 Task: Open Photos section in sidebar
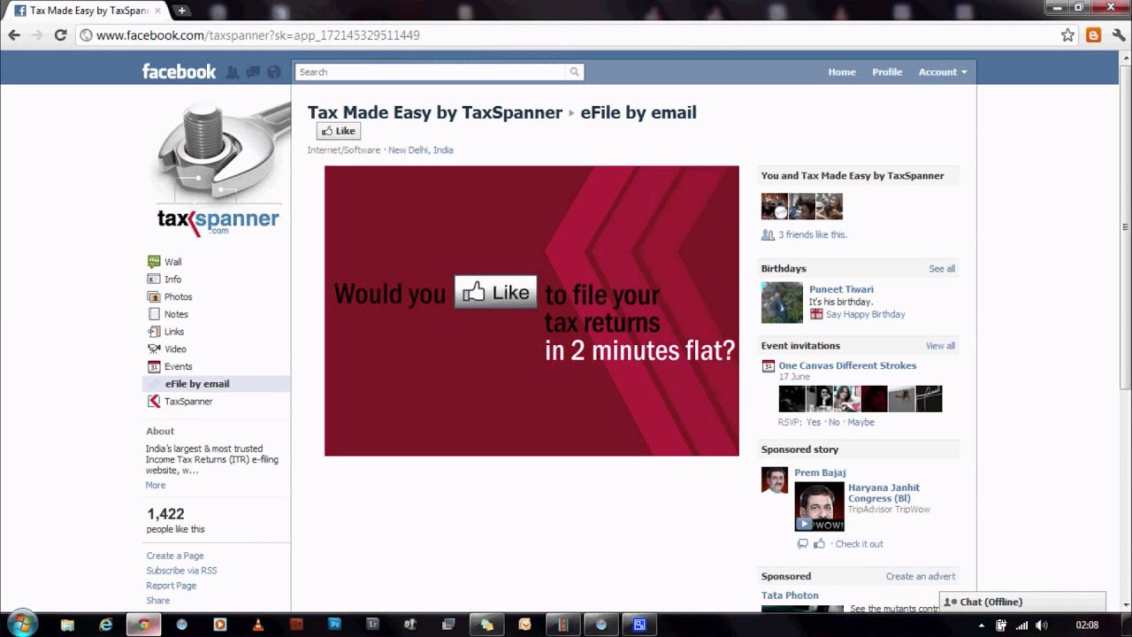pyautogui.click(x=178, y=296)
